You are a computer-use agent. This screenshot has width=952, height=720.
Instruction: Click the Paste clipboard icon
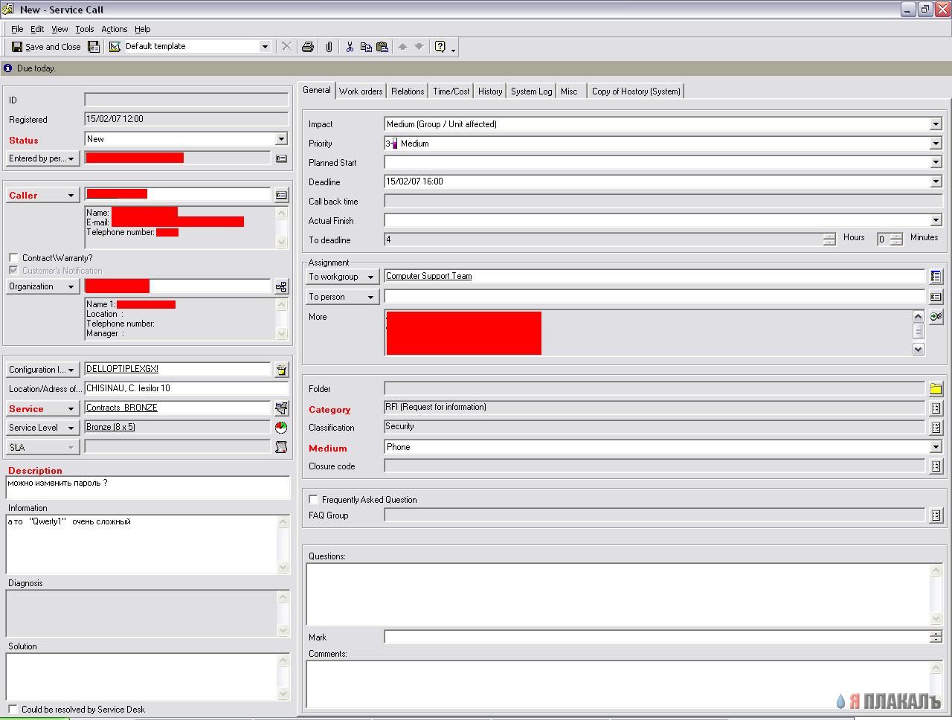point(382,47)
